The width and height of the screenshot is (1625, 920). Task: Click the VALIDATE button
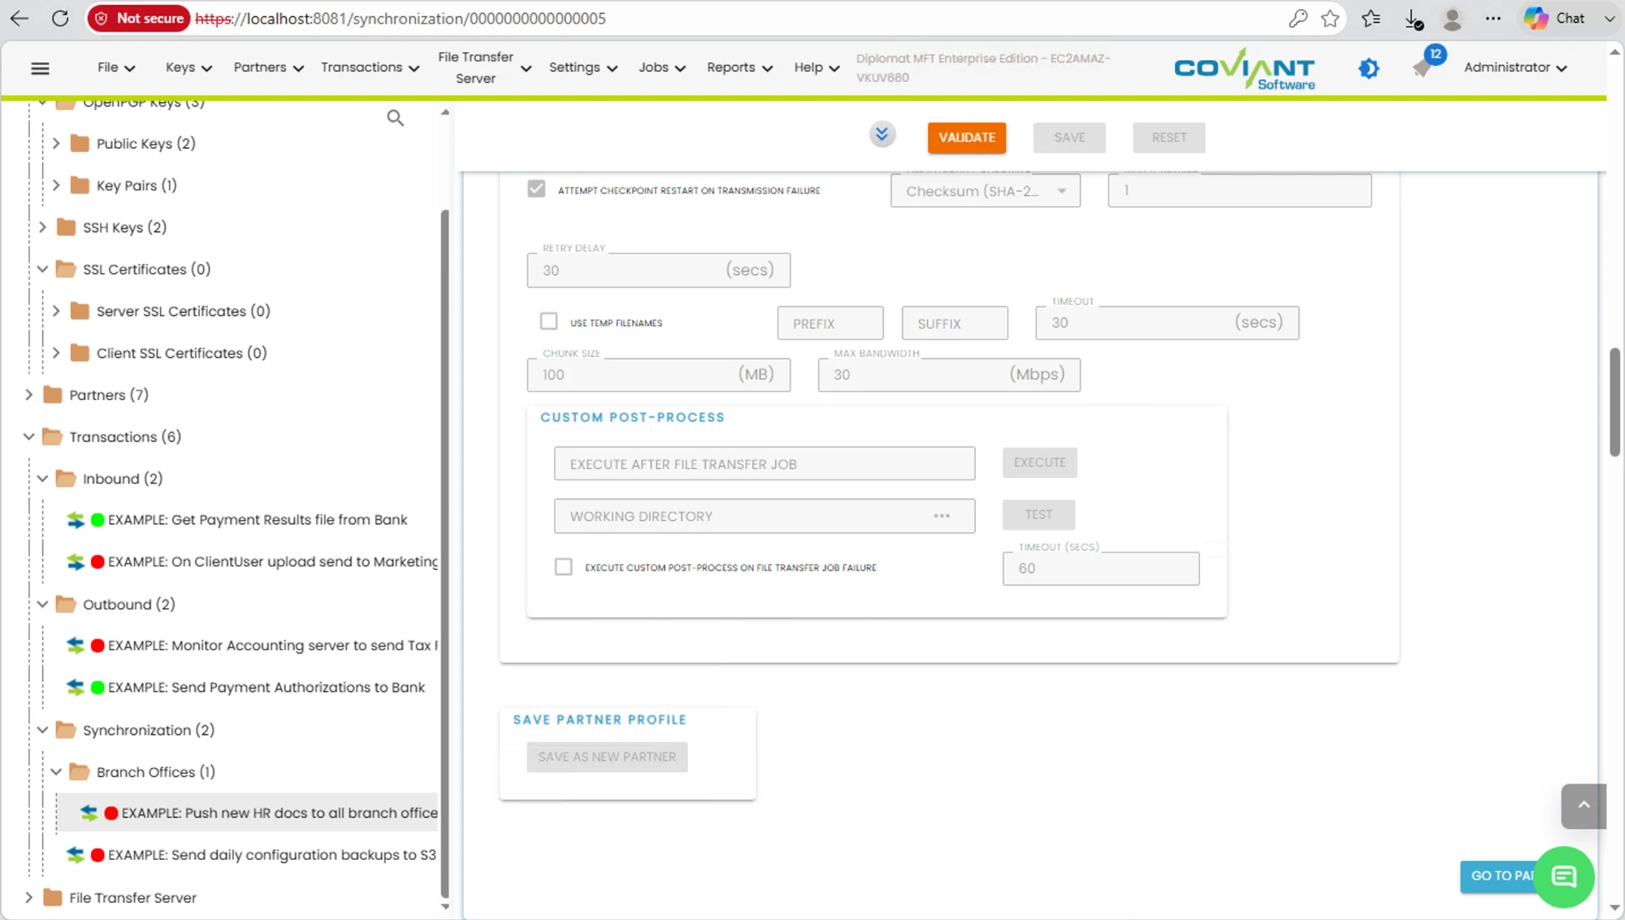coord(967,137)
